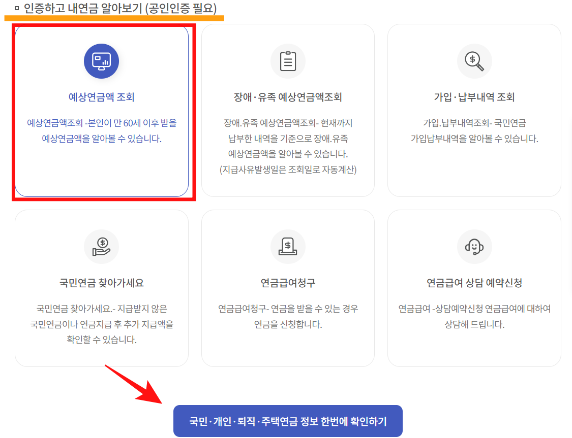Viewport: 572px width, 438px height.
Task: Select the deposit machine icon above 연금급여청구
Action: tap(288, 247)
